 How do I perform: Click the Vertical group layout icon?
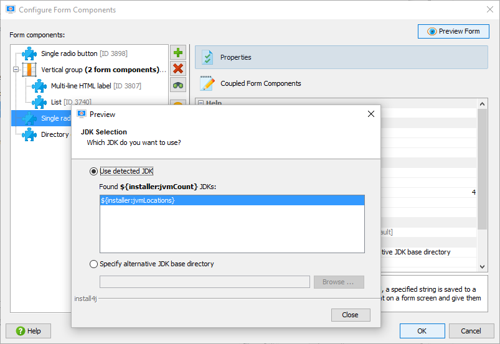pyautogui.click(x=29, y=70)
